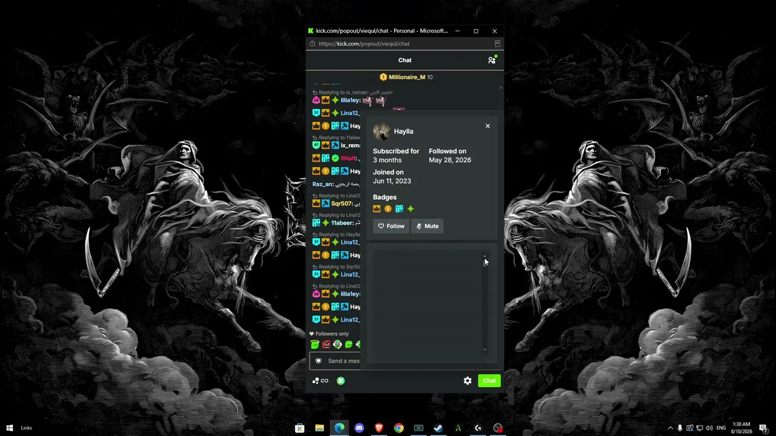776x436 pixels.
Task: Switch to Microsoft Edge in taskbar
Action: click(x=339, y=428)
